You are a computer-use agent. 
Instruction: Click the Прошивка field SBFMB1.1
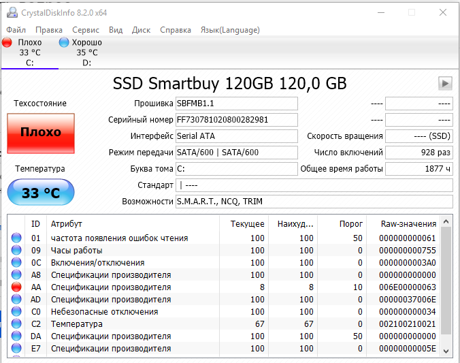click(x=236, y=104)
